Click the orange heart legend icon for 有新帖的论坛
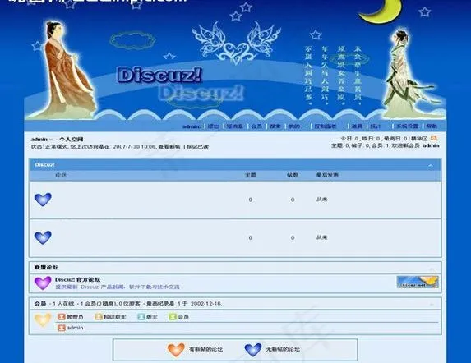This screenshot has height=363, width=471. tap(176, 350)
